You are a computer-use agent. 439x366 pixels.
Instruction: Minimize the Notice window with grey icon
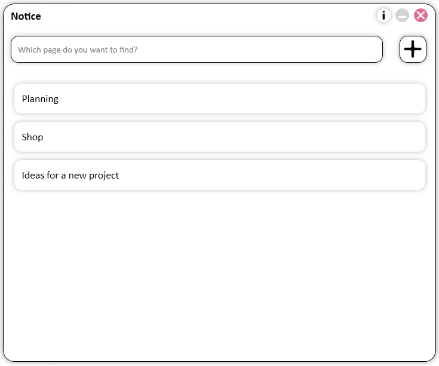[x=402, y=16]
